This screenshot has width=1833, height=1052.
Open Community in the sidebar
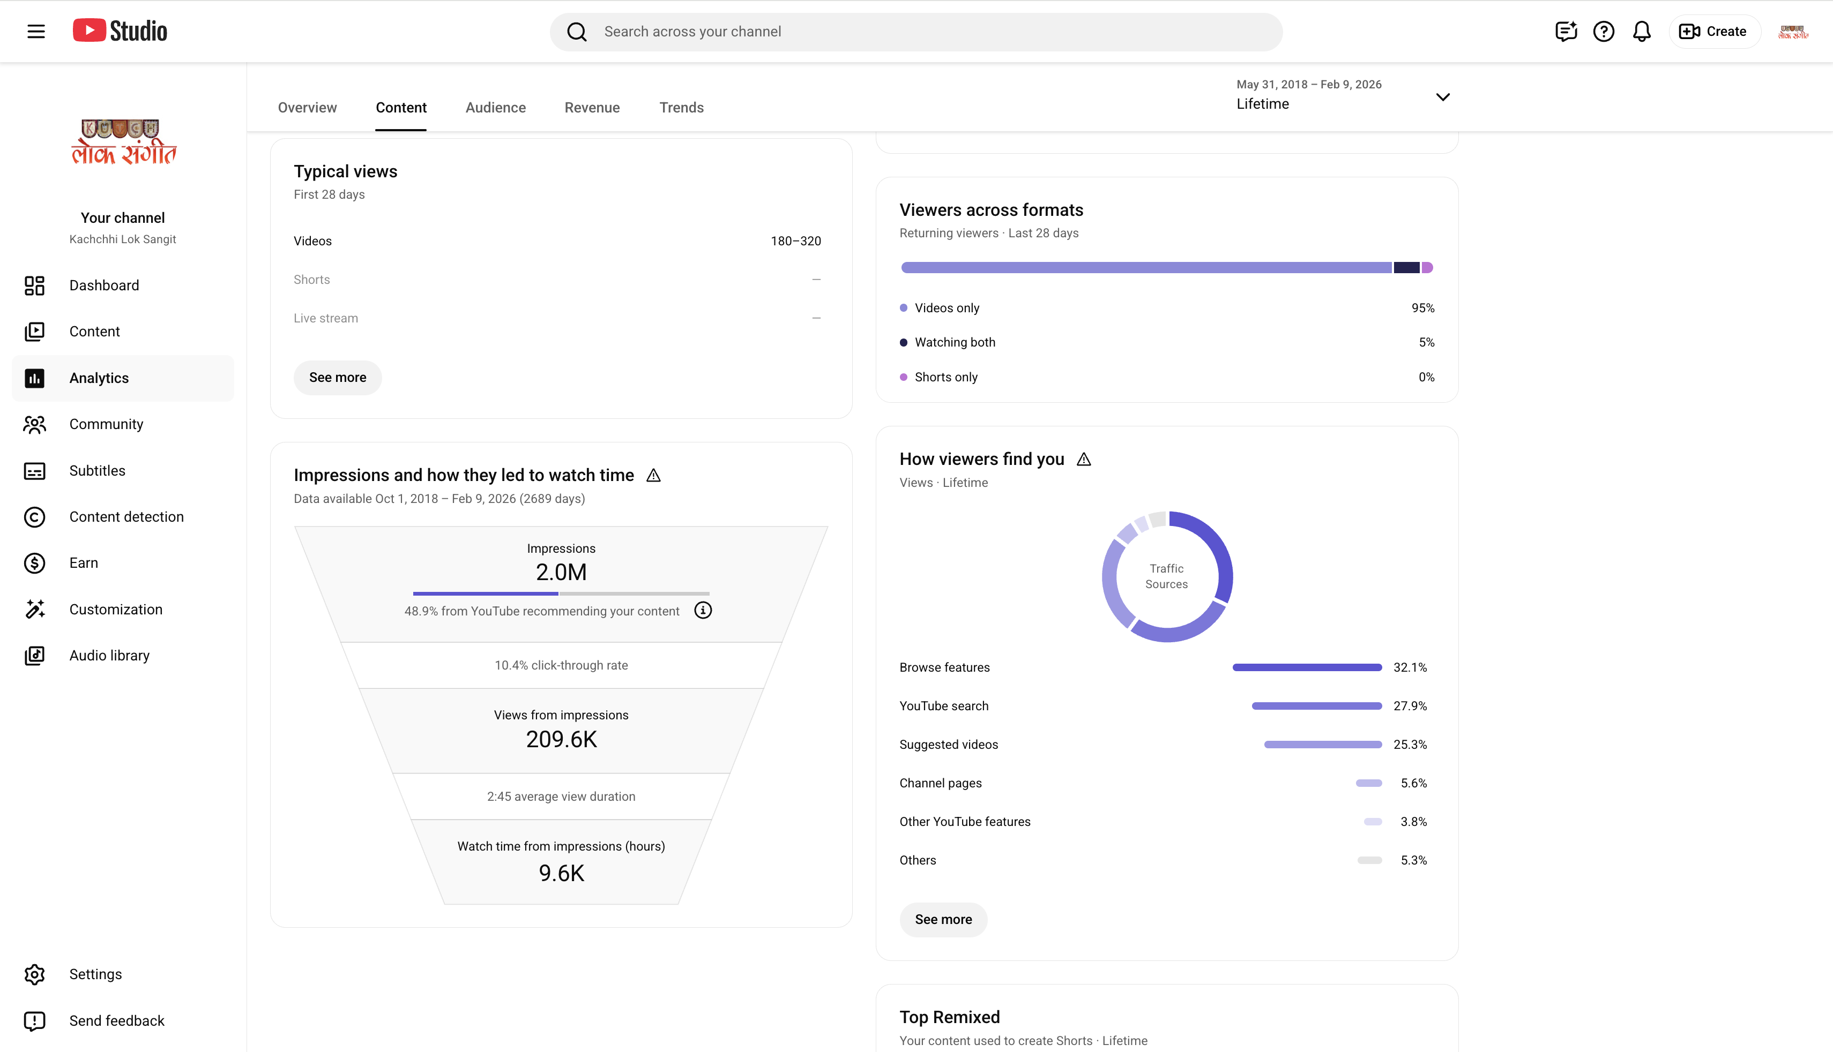click(x=123, y=424)
